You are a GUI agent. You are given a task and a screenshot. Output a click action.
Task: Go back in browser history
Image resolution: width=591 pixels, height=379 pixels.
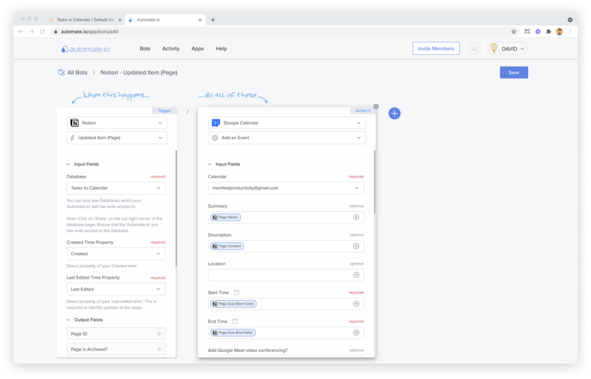pos(21,32)
